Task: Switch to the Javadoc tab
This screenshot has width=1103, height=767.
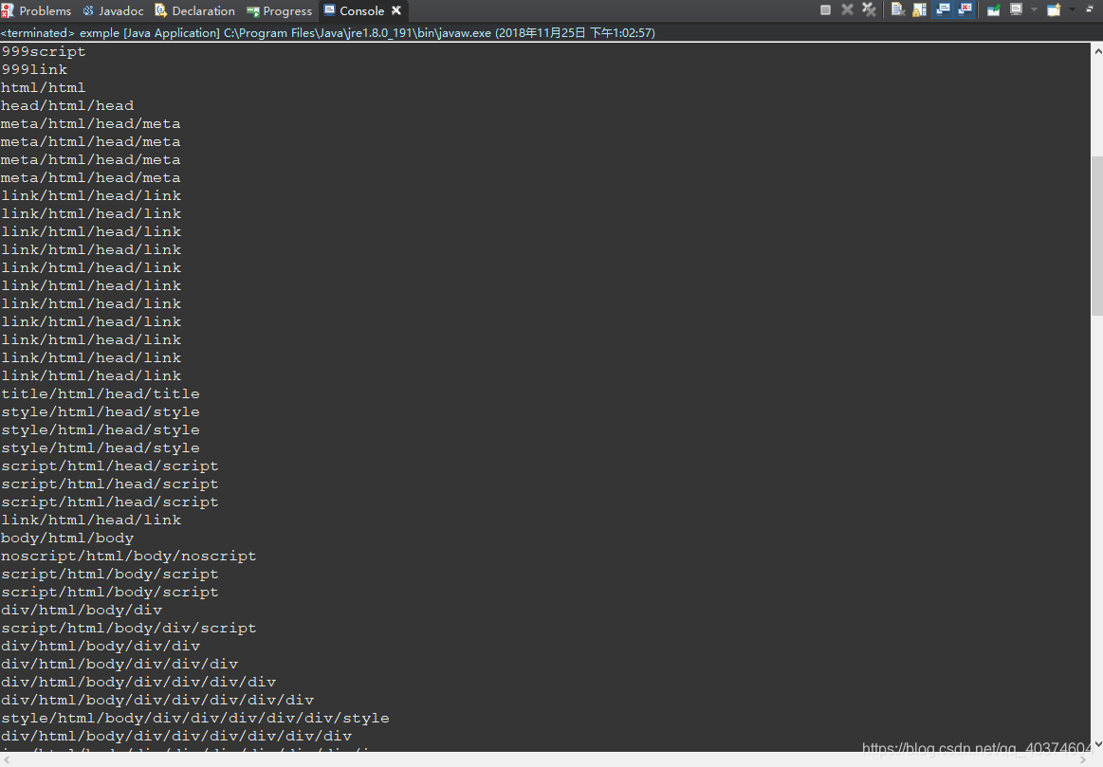Action: tap(113, 10)
